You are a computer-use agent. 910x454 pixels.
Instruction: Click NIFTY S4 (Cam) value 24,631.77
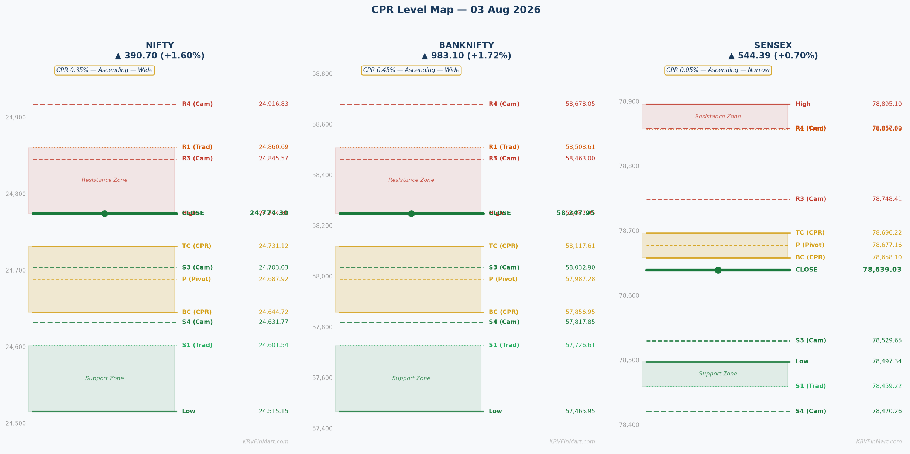click(274, 322)
